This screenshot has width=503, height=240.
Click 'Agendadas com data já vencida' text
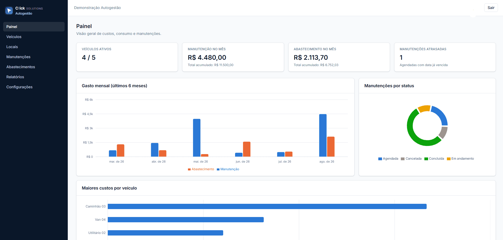click(x=424, y=65)
